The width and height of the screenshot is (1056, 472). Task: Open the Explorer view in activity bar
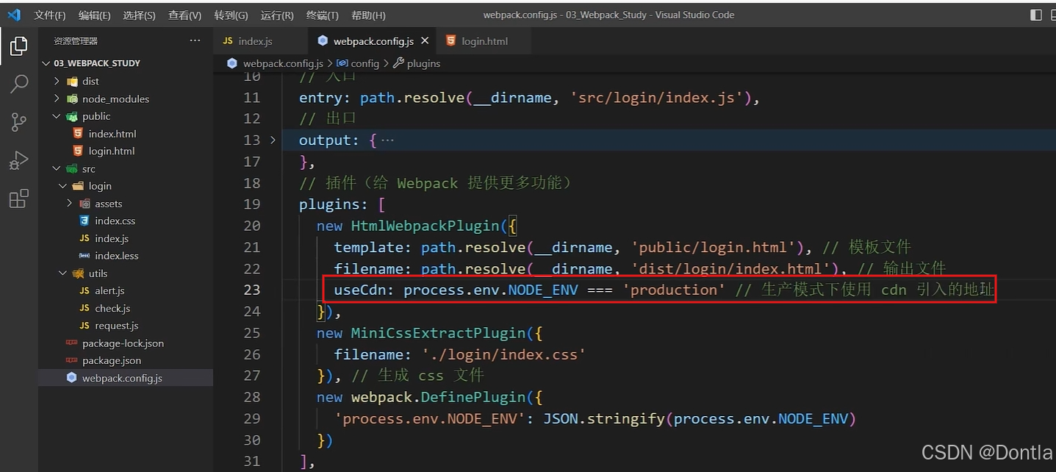pyautogui.click(x=19, y=46)
